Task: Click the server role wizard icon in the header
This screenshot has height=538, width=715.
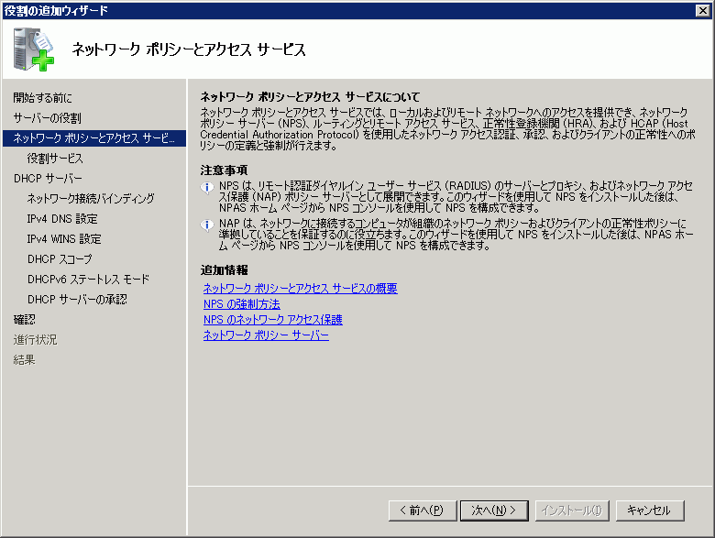Action: 34,49
